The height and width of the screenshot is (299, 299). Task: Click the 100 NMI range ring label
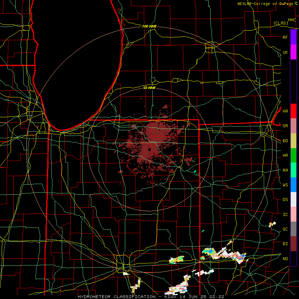[x=149, y=26]
